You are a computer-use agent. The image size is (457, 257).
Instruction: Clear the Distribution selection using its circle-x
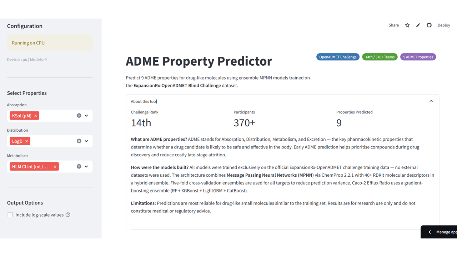79,141
